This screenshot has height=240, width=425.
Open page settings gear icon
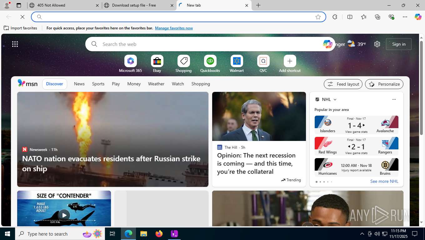(x=377, y=44)
